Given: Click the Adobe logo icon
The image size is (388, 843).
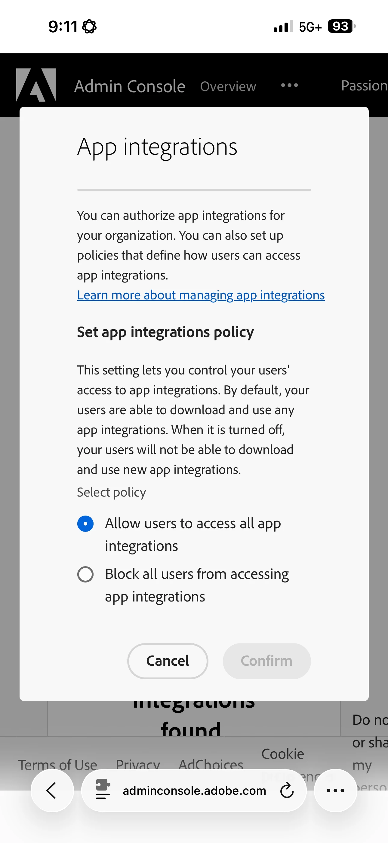Looking at the screenshot, I should click(36, 85).
